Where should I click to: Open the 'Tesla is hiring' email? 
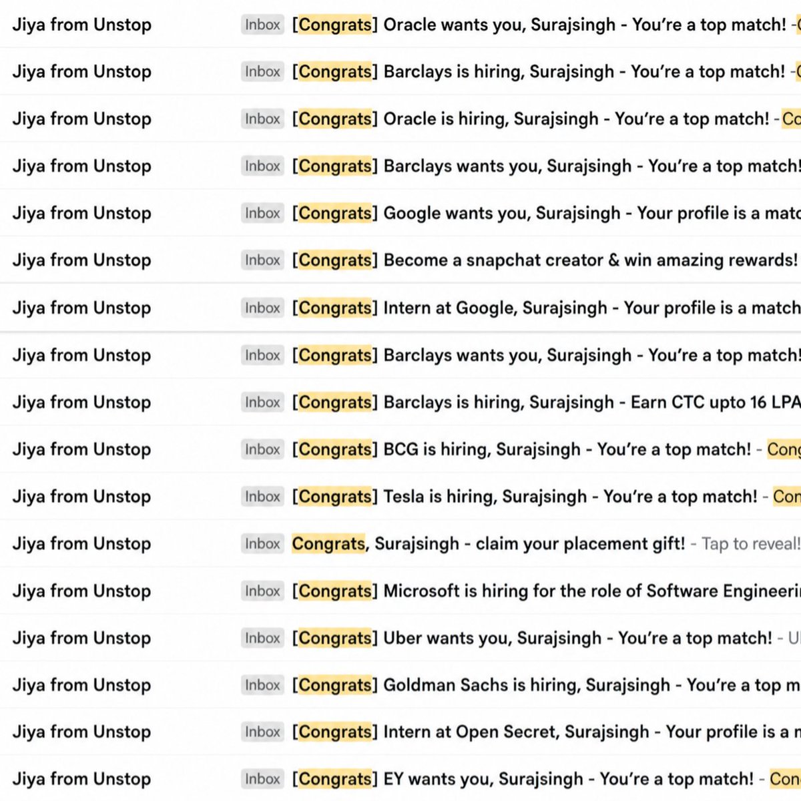(400, 497)
